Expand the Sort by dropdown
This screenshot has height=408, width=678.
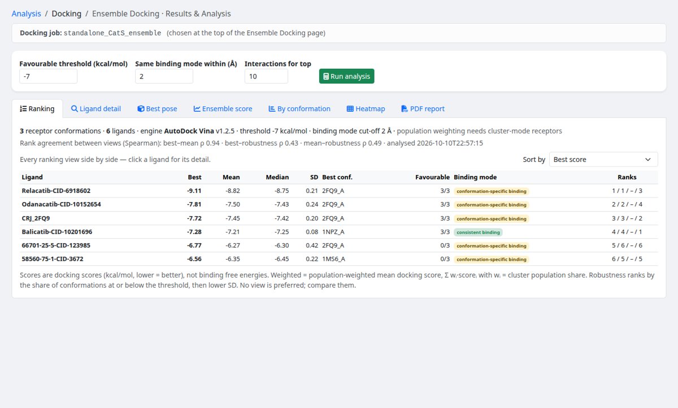point(603,160)
